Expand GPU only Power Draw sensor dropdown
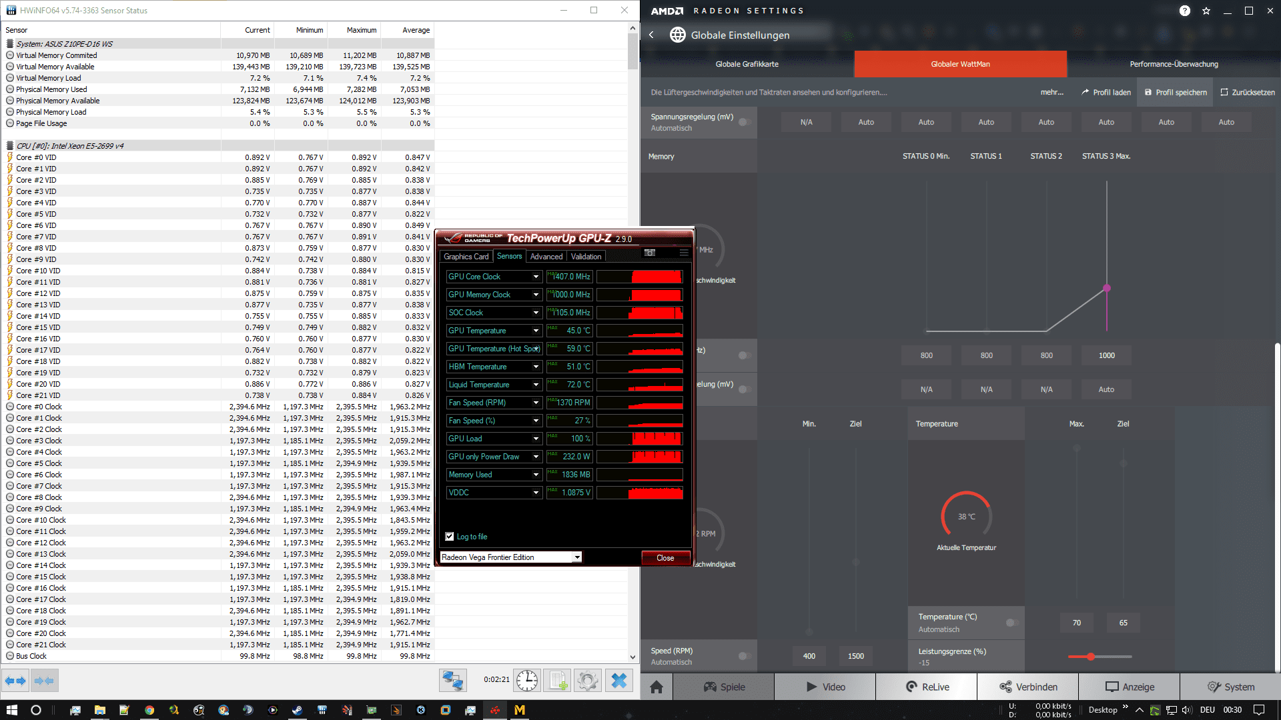Screen dimensions: 1281x720 (x=536, y=457)
